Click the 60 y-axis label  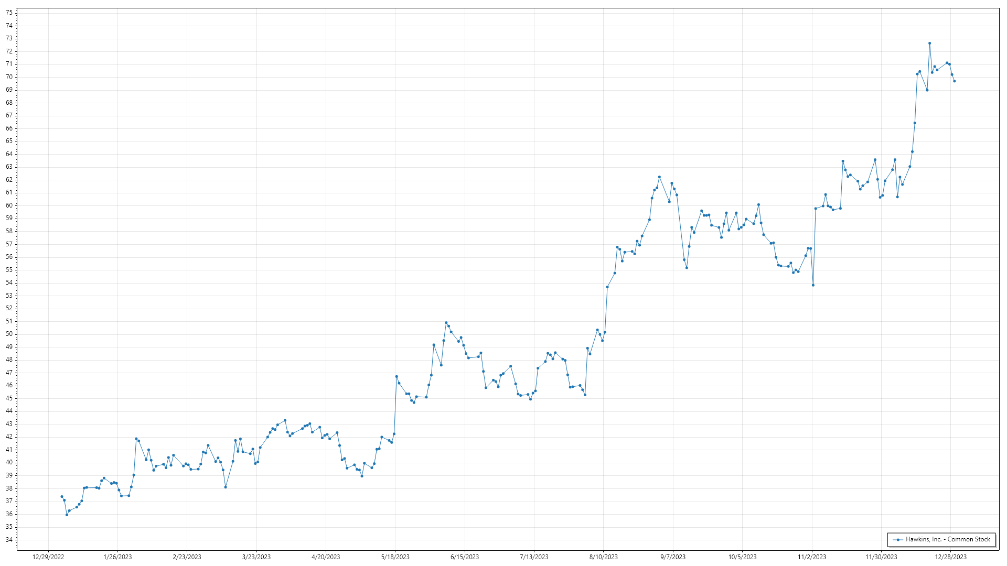[9, 205]
